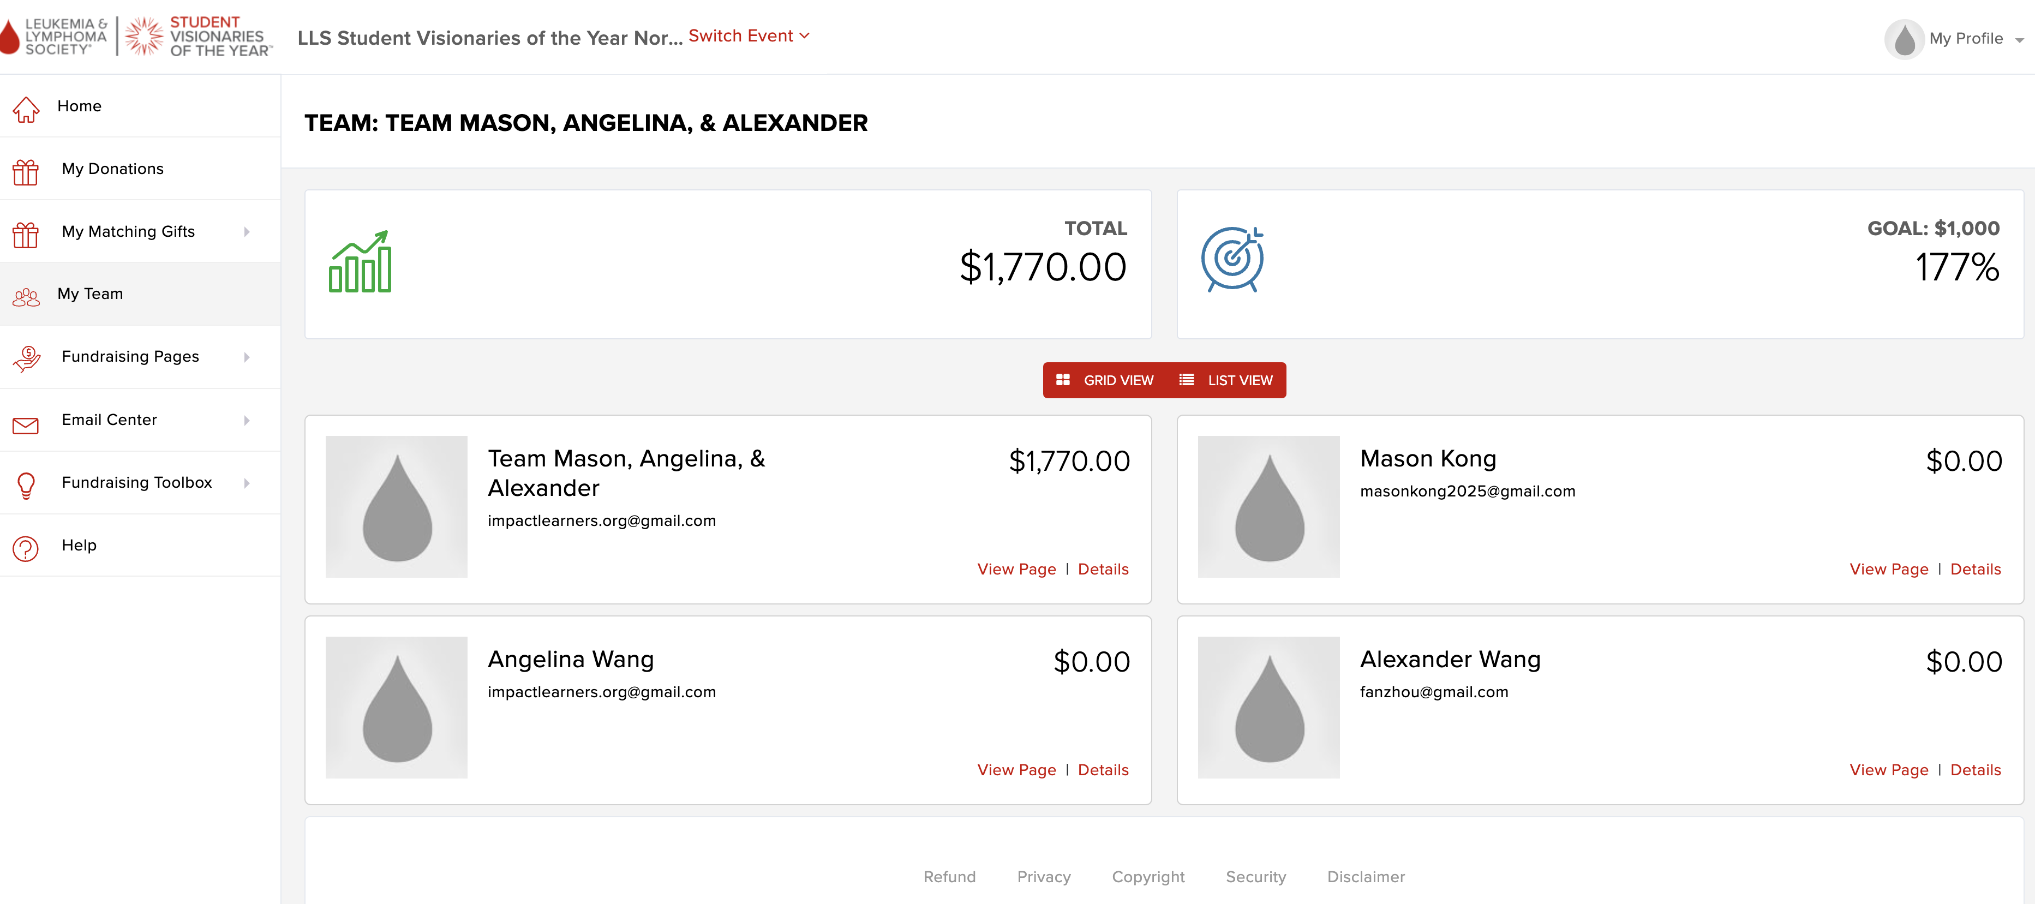Click the green total chart icon
The height and width of the screenshot is (904, 2035).
click(360, 261)
